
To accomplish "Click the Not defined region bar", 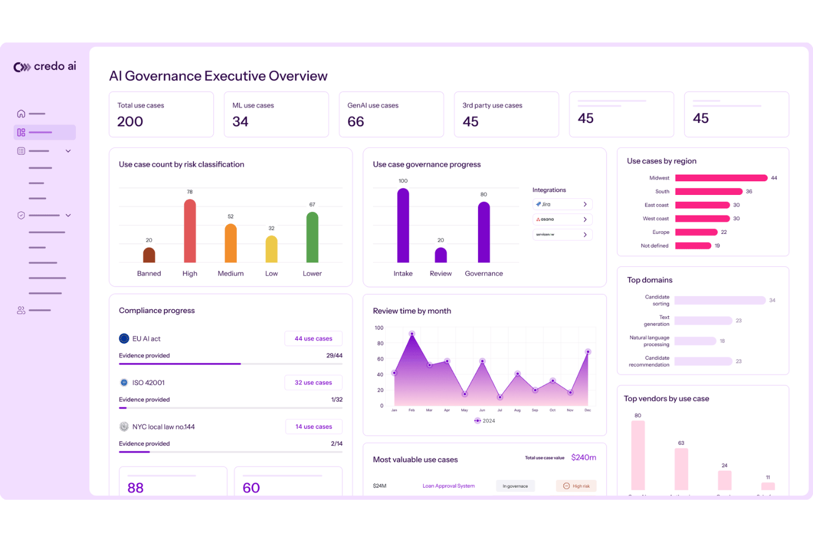I will [x=693, y=245].
